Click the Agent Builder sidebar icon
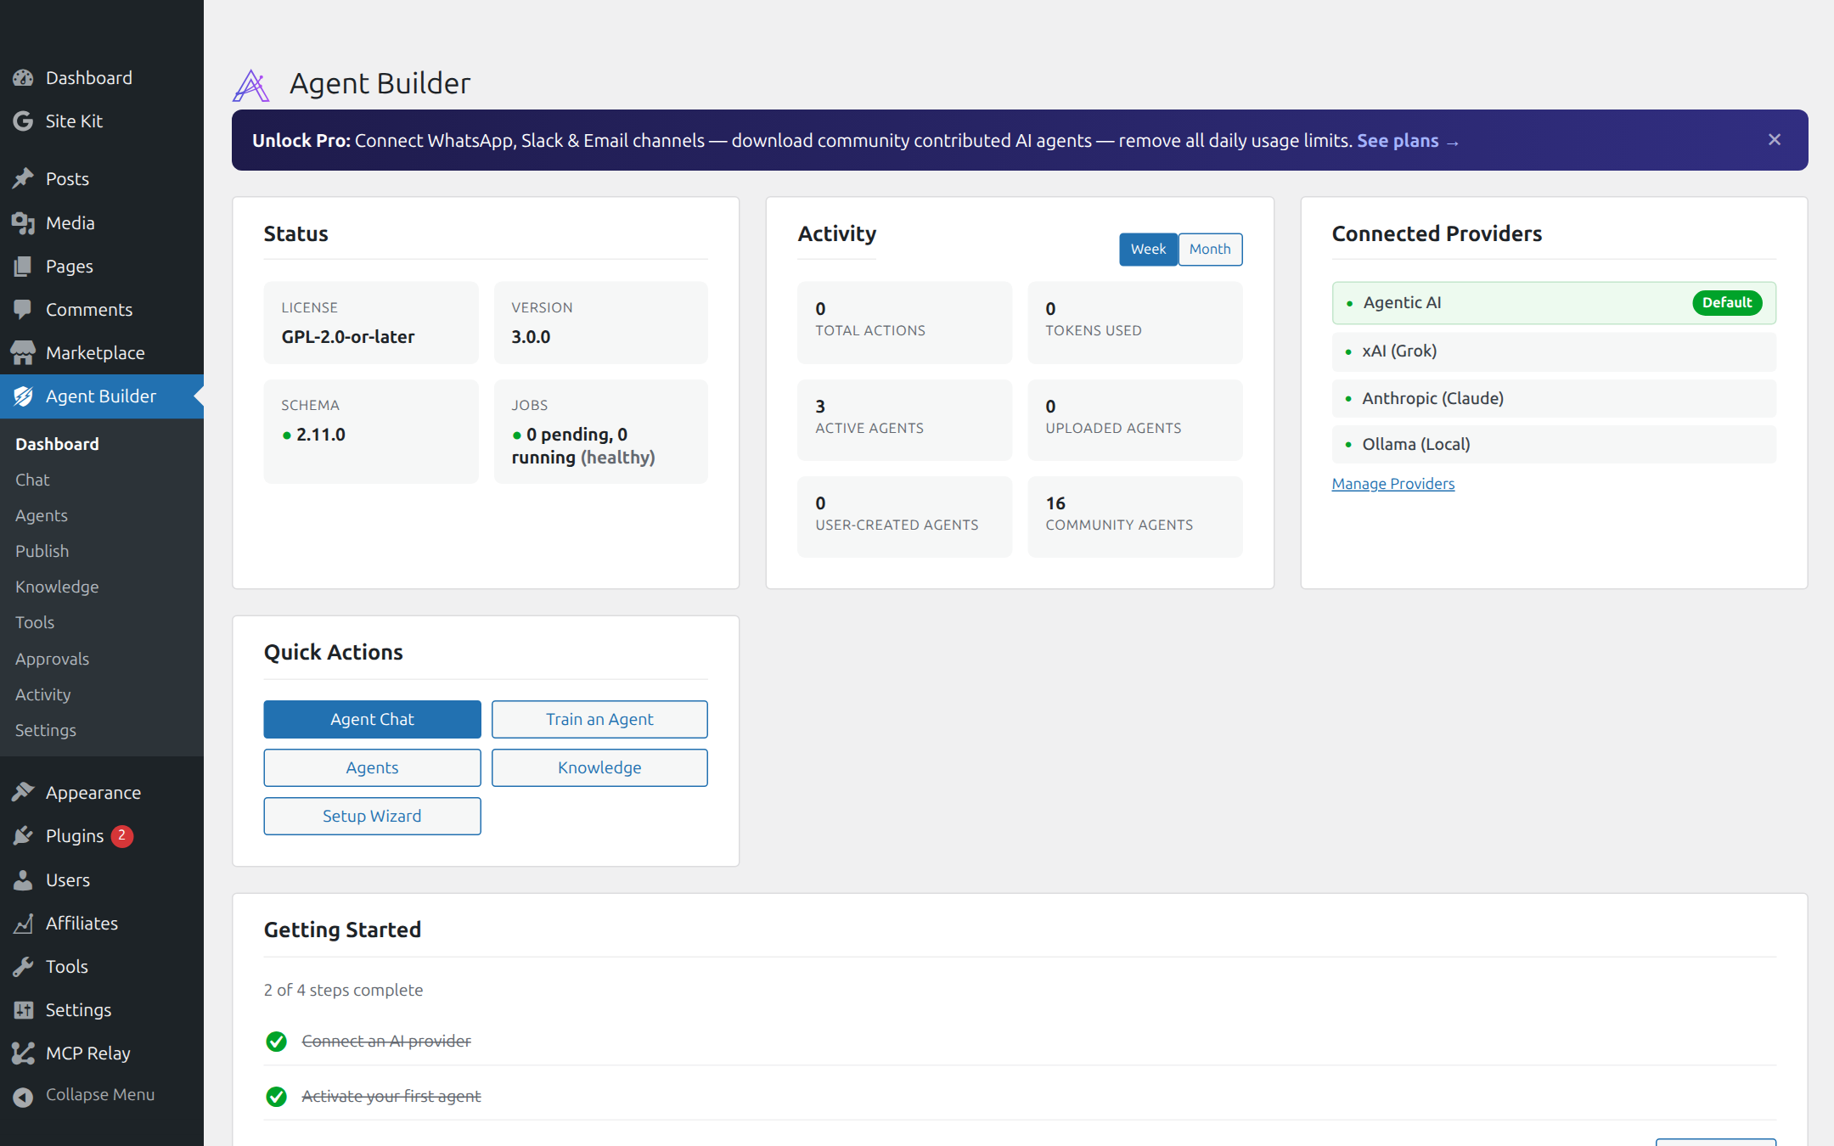The image size is (1834, 1146). pos(23,396)
